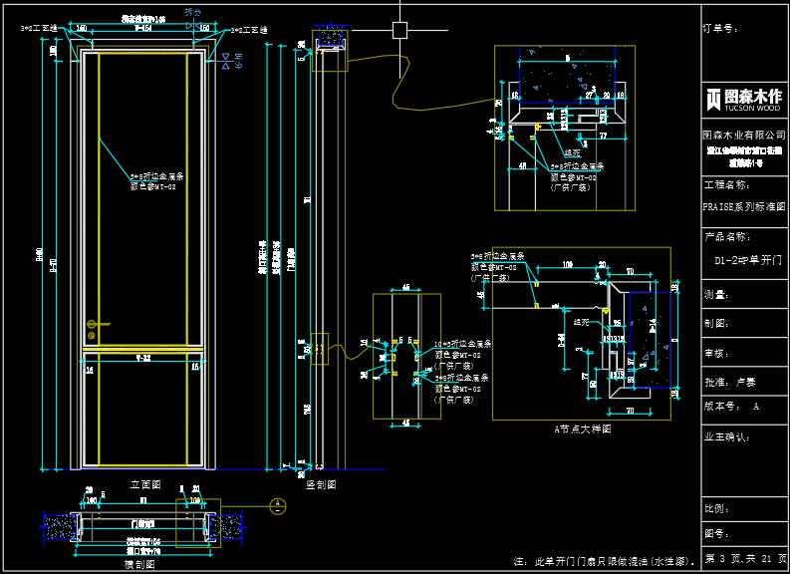
Task: Click the 工程名称 project name label
Action: [725, 185]
